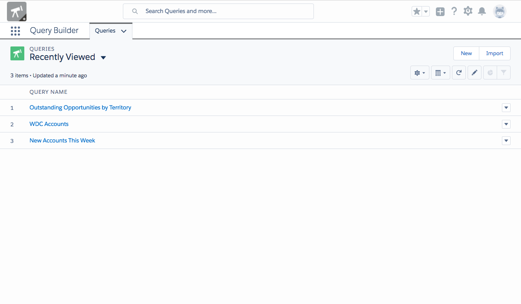
Task: Open the Global Actions plus icon
Action: point(440,12)
